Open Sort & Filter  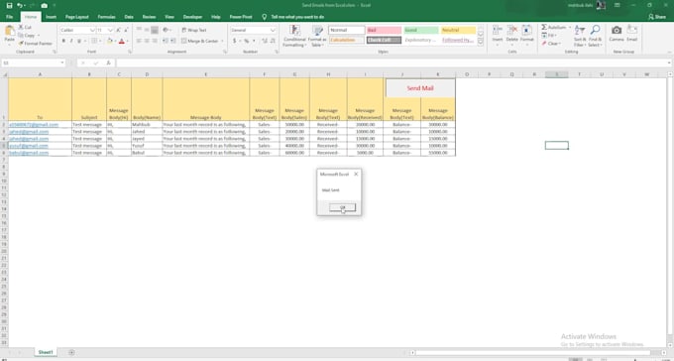(x=580, y=36)
